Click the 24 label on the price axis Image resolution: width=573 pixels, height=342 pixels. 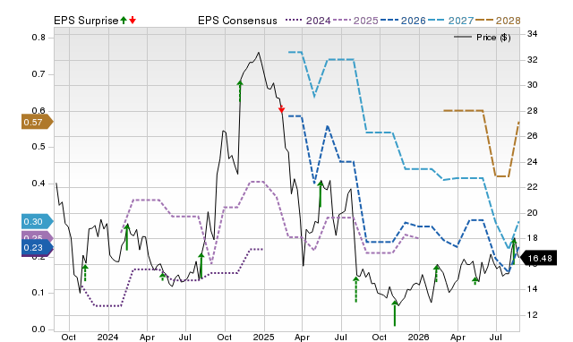tap(532, 161)
